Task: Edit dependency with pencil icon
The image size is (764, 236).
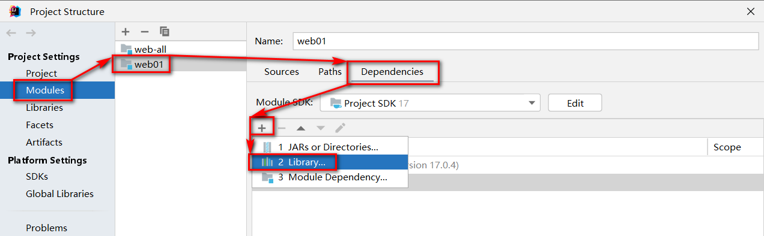Action: [x=340, y=128]
